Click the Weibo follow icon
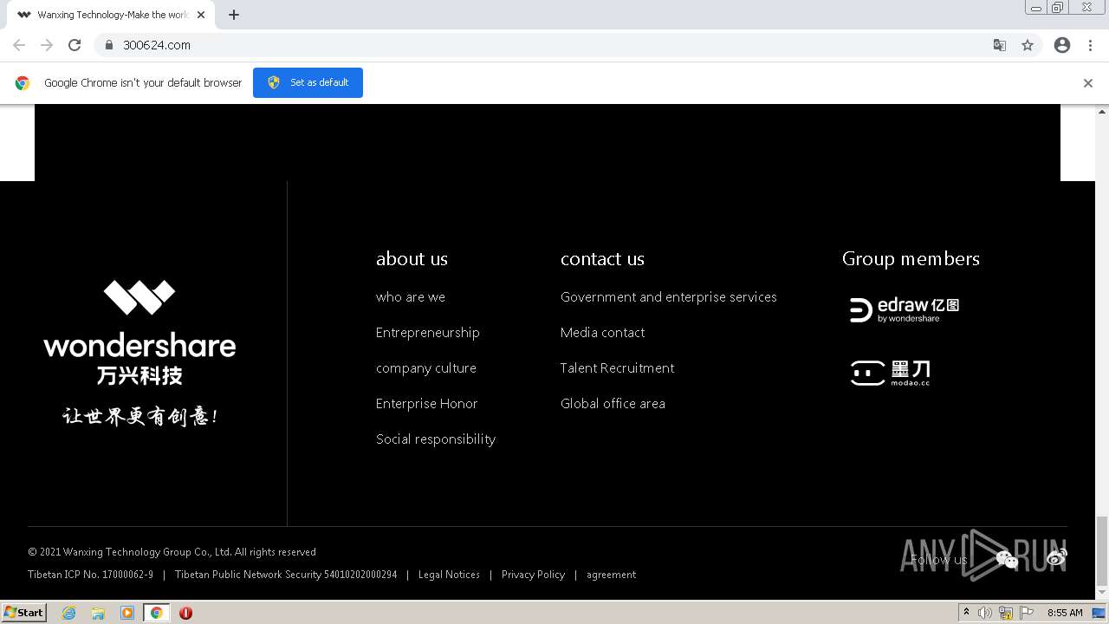Viewport: 1109px width, 624px height. tap(1056, 557)
